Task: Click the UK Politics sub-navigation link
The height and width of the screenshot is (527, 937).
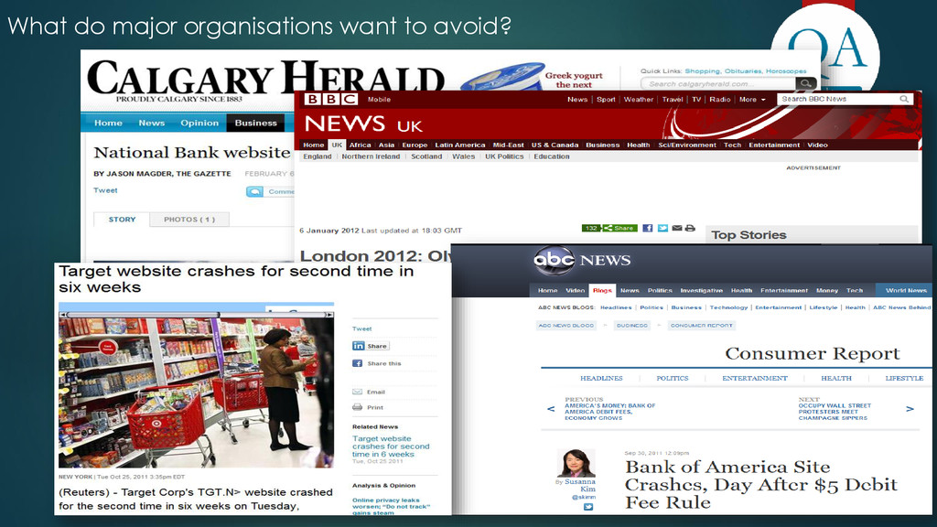Action: pyautogui.click(x=504, y=156)
